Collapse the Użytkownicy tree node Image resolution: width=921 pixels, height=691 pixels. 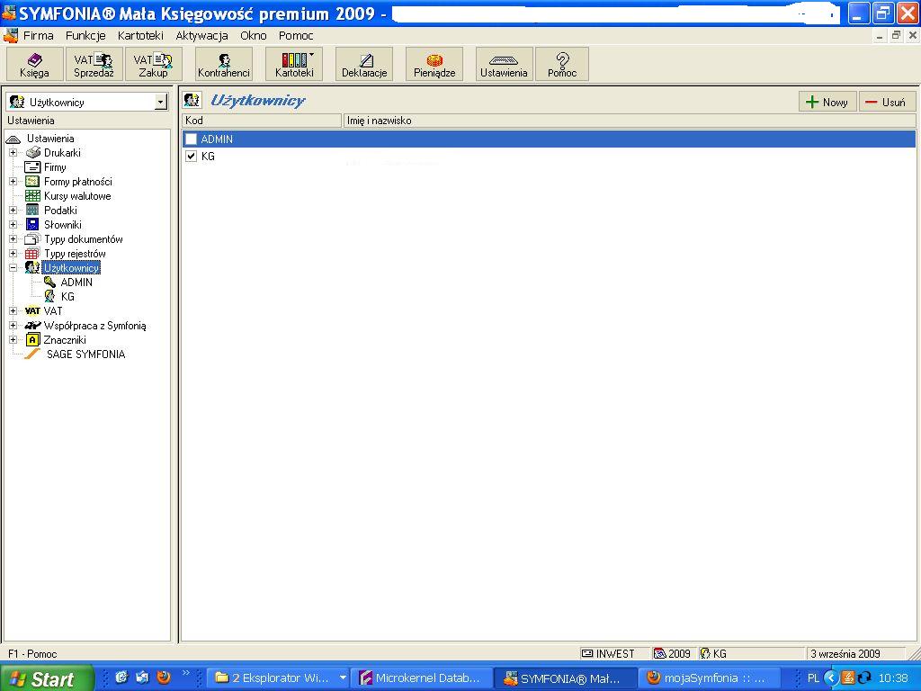point(13,268)
